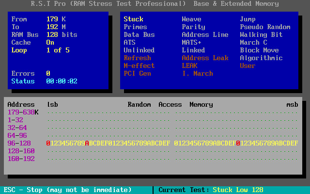The image size is (310, 194).
Task: Click the I. March test label
Action: pos(197,73)
